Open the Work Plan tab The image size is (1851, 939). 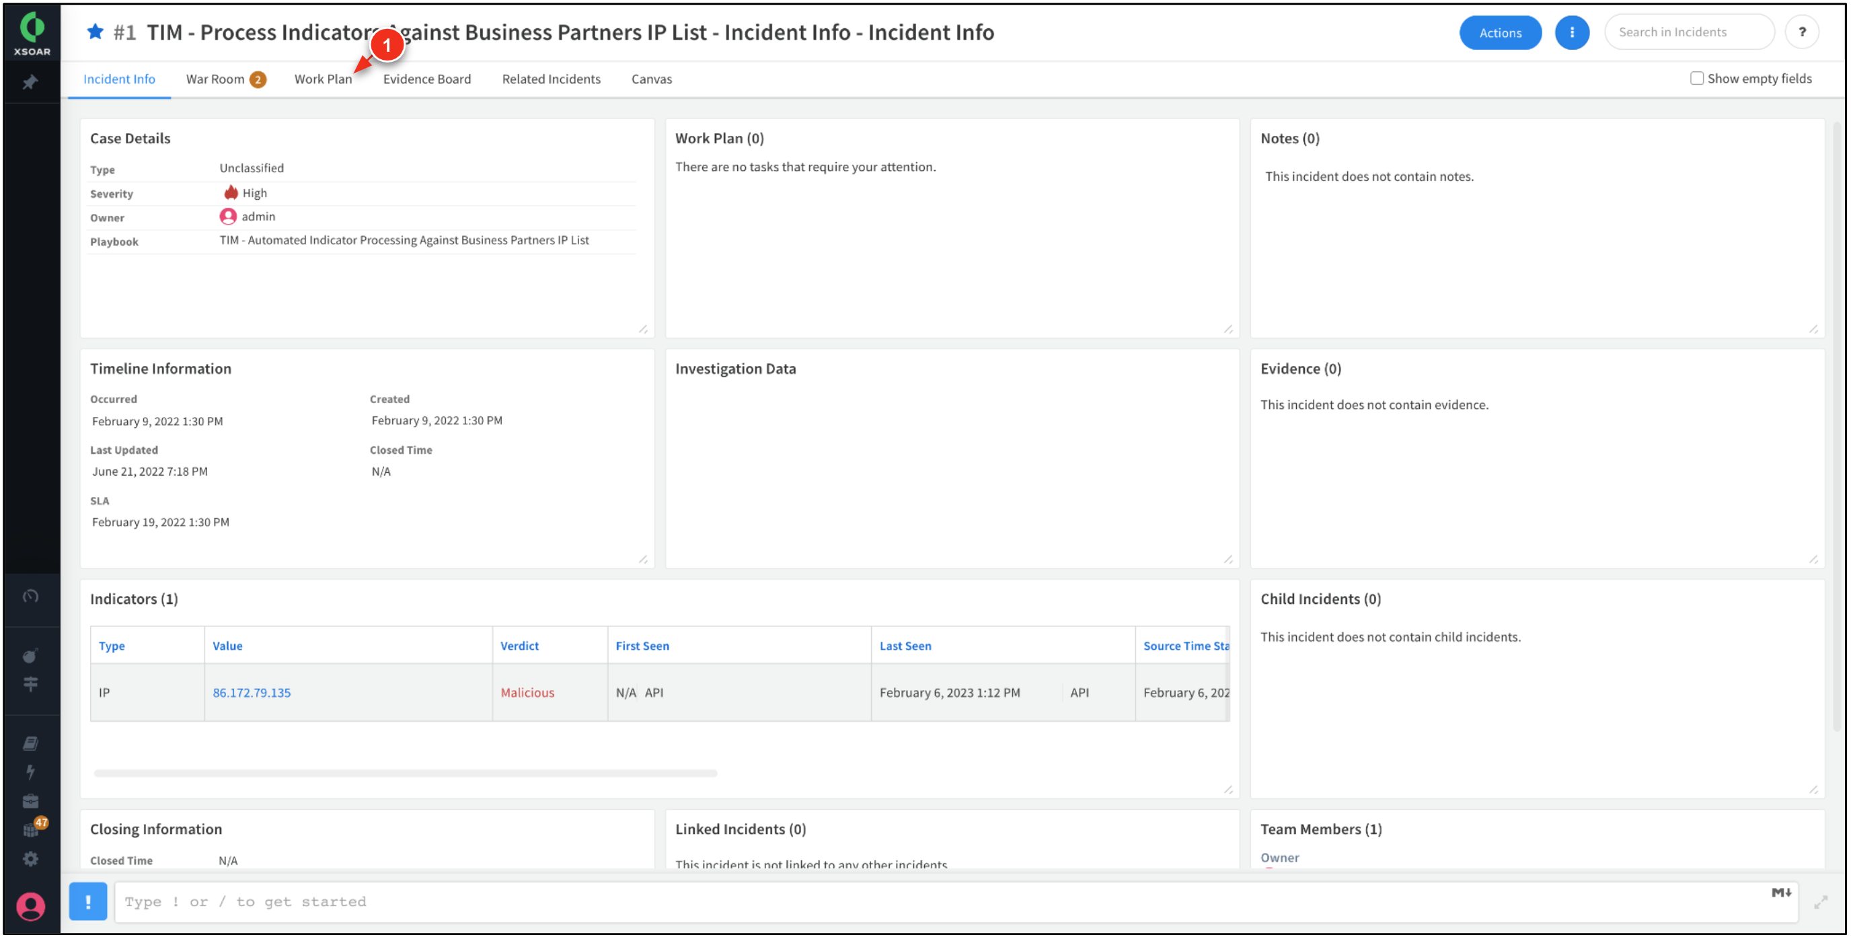click(x=323, y=79)
